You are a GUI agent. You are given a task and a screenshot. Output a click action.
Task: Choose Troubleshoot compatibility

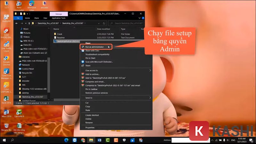coord(97,54)
